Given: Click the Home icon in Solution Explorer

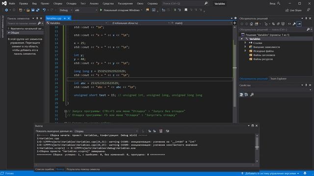Looking at the screenshot, I should 251,24.
